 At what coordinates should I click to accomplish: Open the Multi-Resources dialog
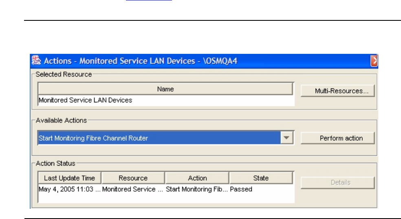[337, 91]
